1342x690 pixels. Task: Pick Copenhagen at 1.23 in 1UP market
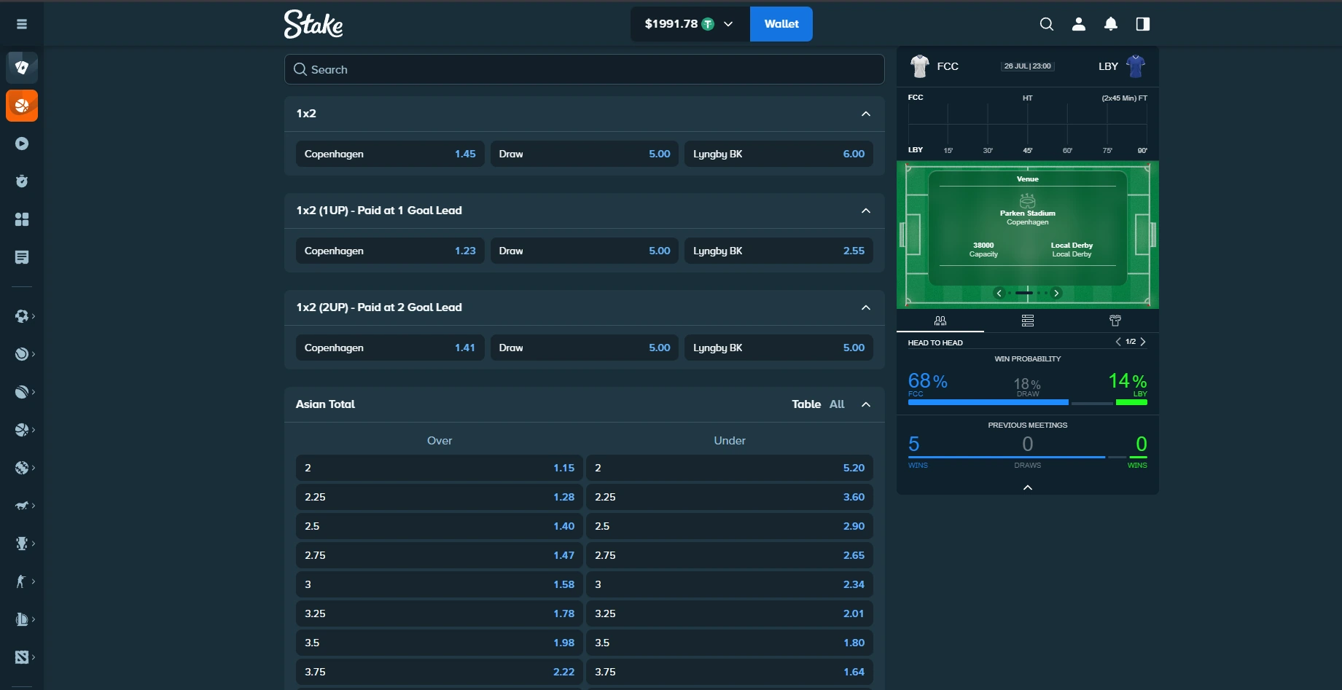click(390, 251)
